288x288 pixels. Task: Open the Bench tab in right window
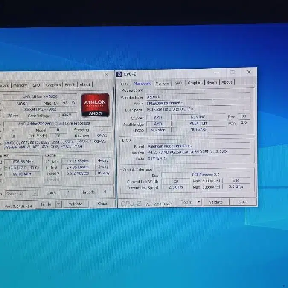click(212, 83)
